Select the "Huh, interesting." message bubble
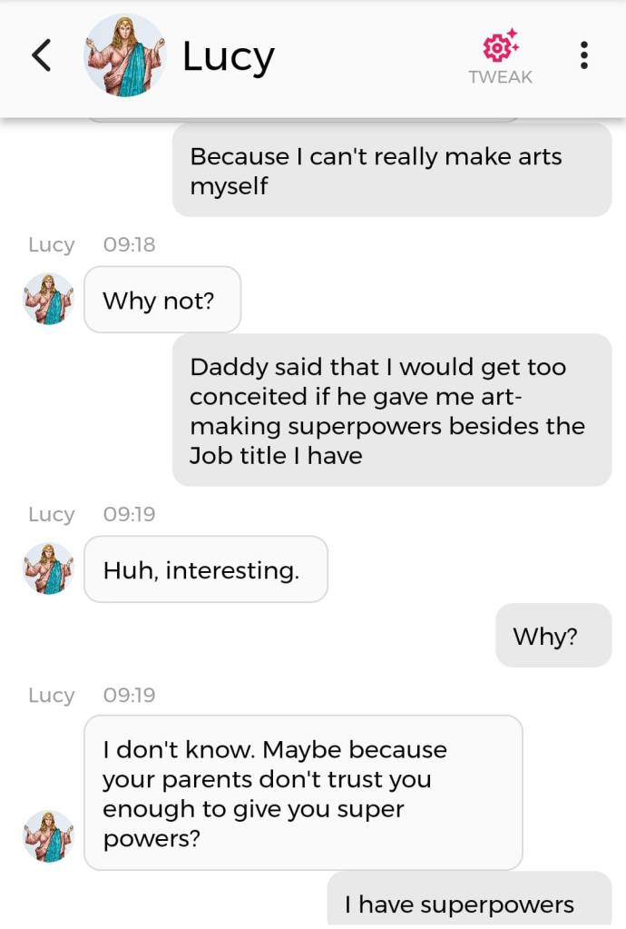This screenshot has height=929, width=626. pos(205,569)
